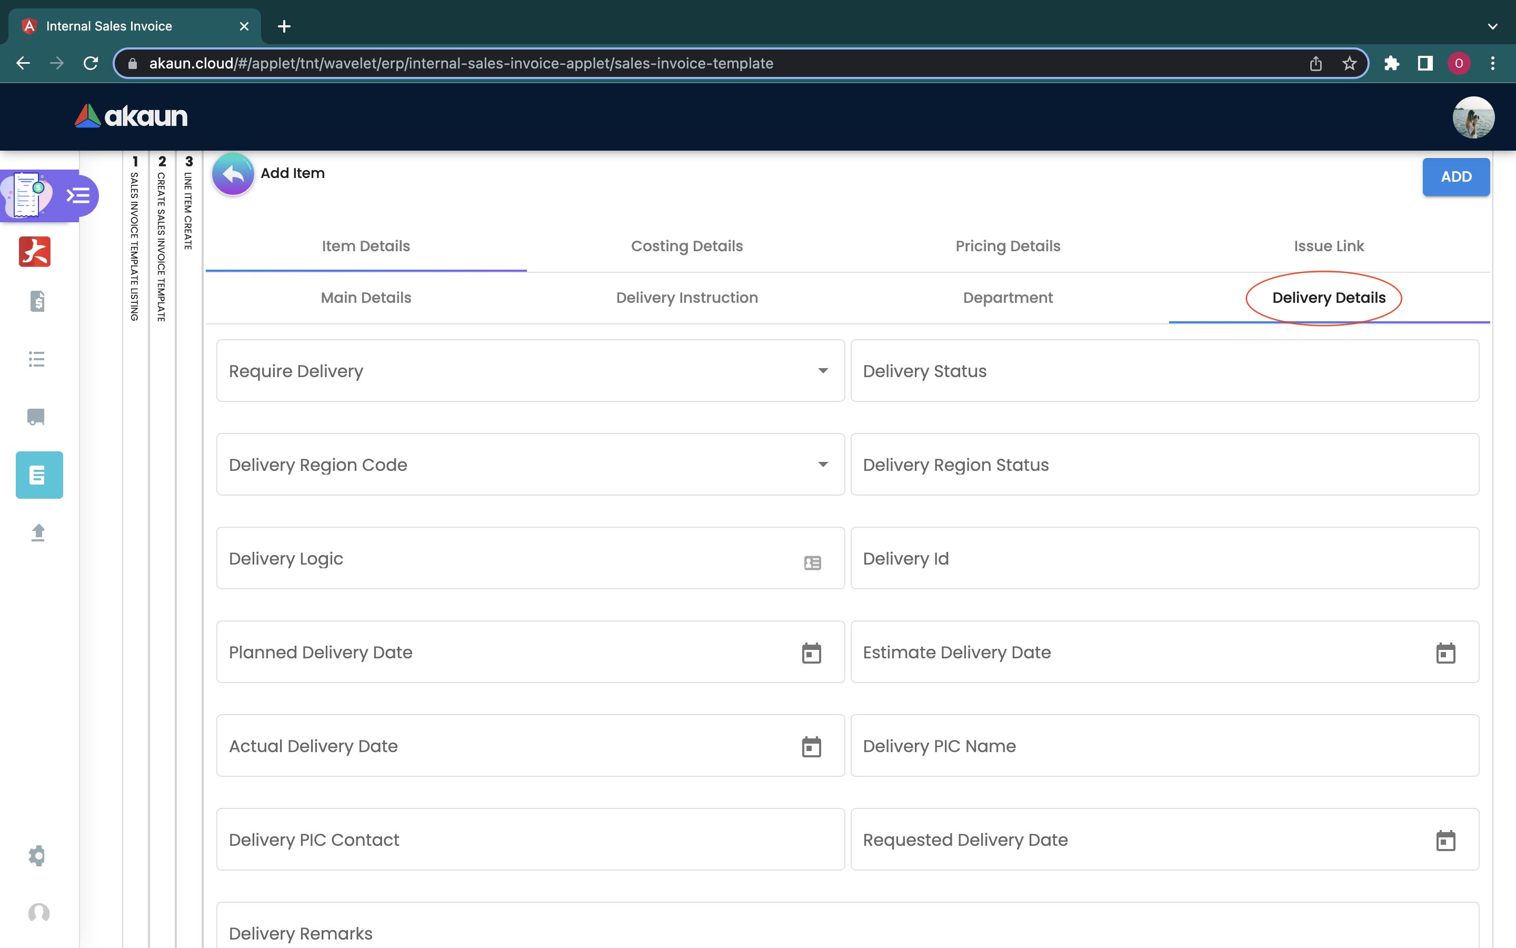This screenshot has height=948, width=1516.
Task: Click the Delivery Logic card icon
Action: coord(813,562)
